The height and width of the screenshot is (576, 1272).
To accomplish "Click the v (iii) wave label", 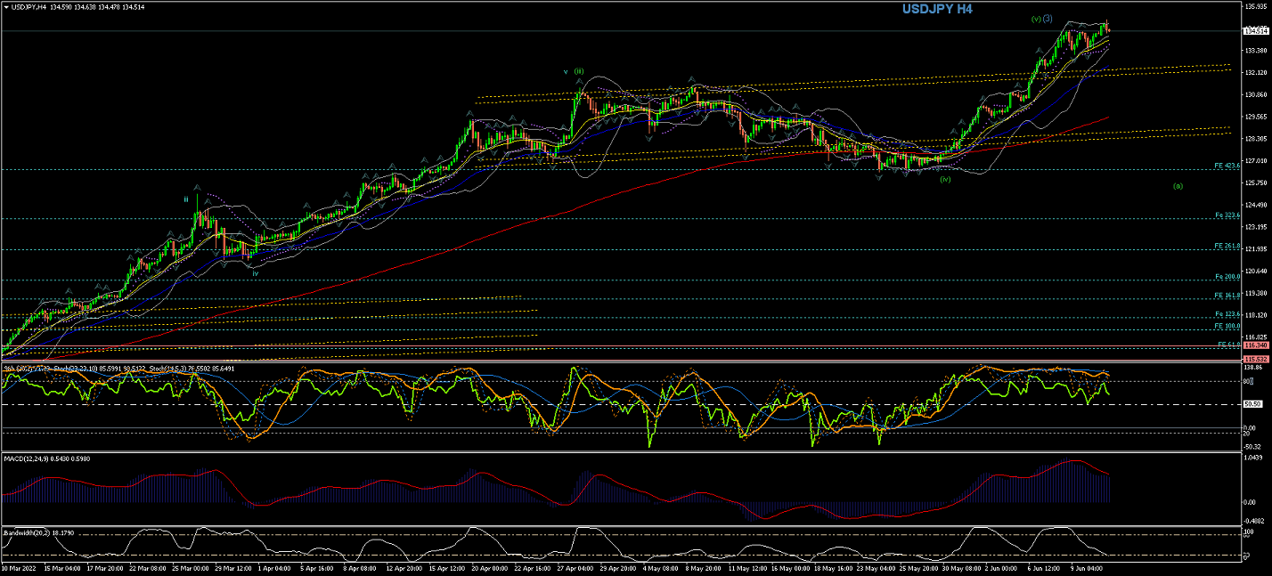I will point(575,71).
